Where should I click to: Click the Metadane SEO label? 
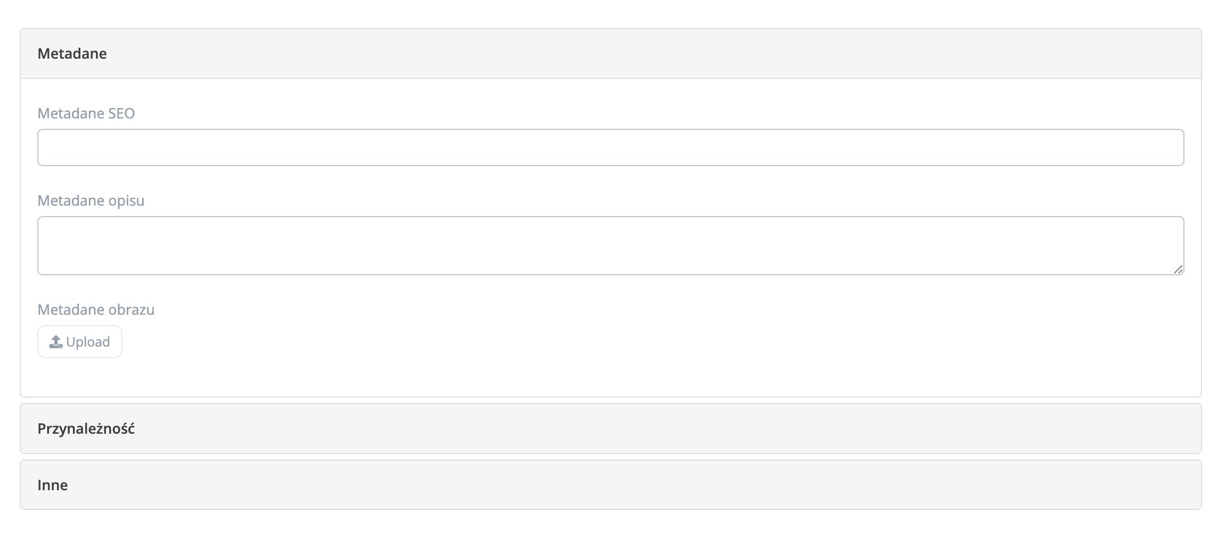pos(86,114)
